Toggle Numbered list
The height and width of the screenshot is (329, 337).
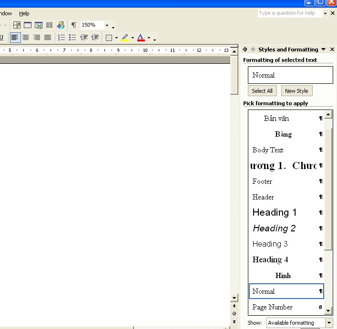tap(61, 38)
